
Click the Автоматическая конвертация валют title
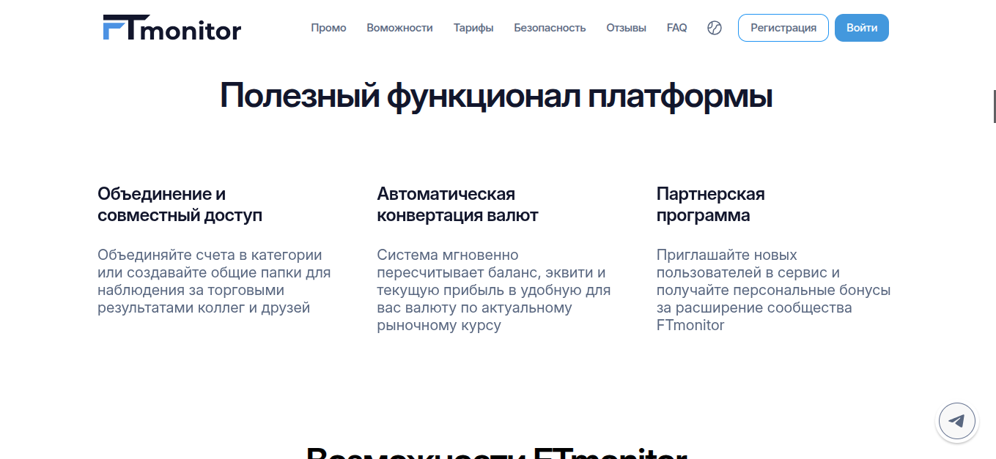(457, 205)
